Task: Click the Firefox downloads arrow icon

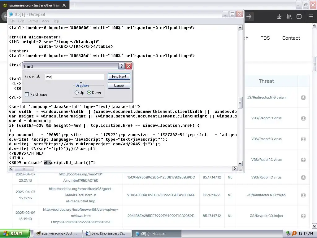Action: pos(279,17)
